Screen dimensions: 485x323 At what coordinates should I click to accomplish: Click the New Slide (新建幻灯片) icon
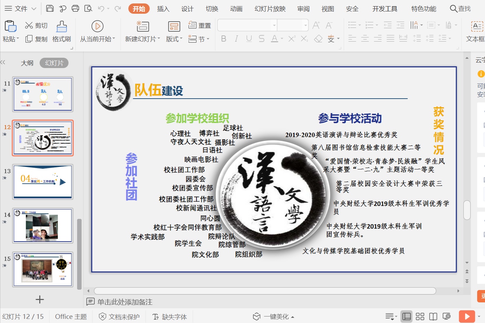(x=142, y=26)
